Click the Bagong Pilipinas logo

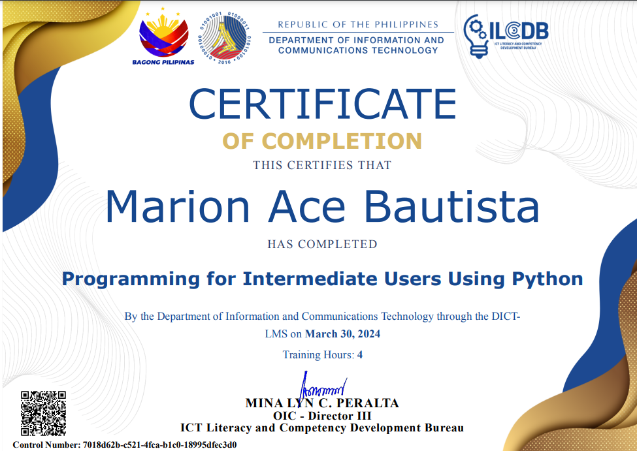(x=163, y=36)
